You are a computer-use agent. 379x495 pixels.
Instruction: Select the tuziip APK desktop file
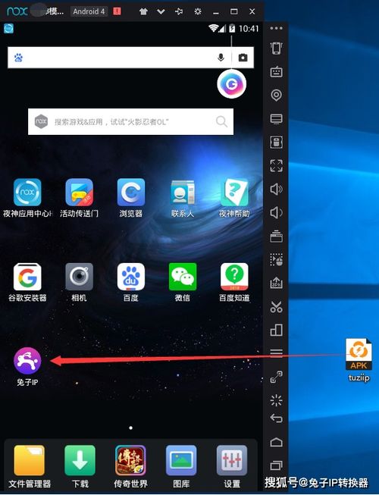coord(359,360)
